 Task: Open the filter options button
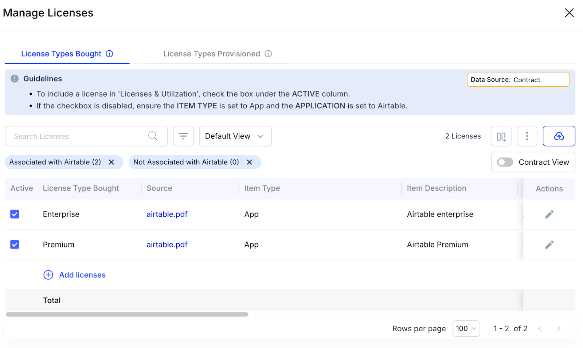pos(183,136)
